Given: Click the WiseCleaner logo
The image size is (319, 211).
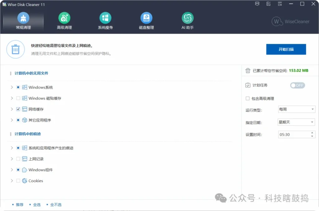Looking at the screenshot, I should 290,21.
